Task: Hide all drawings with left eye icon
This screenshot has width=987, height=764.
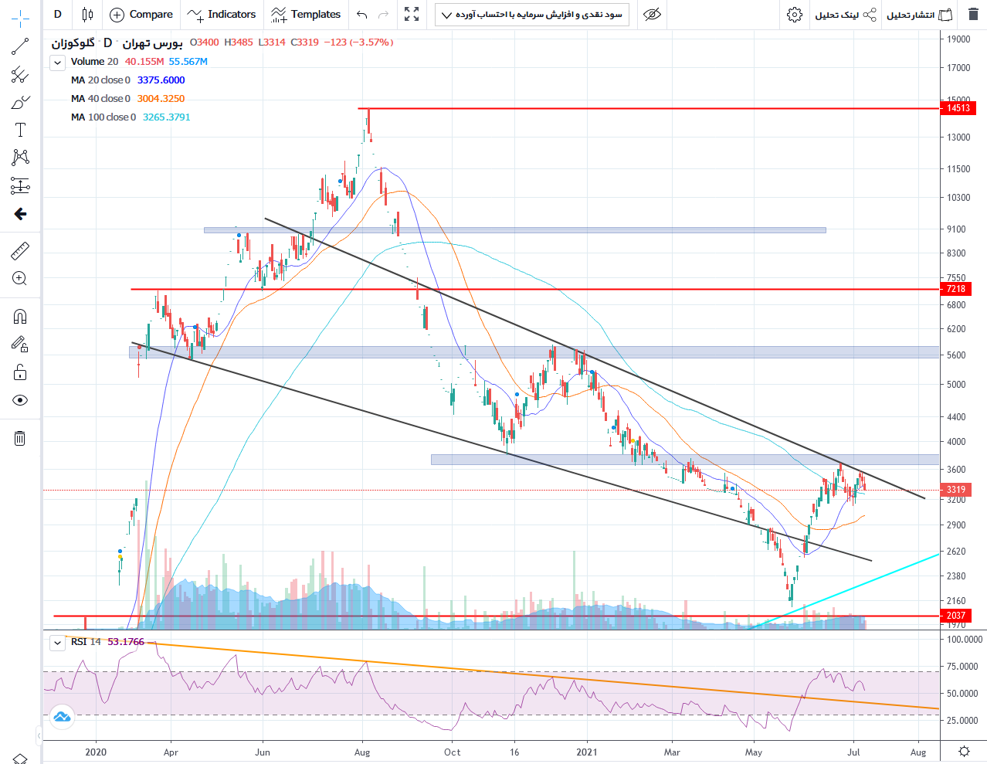Action: coord(20,400)
